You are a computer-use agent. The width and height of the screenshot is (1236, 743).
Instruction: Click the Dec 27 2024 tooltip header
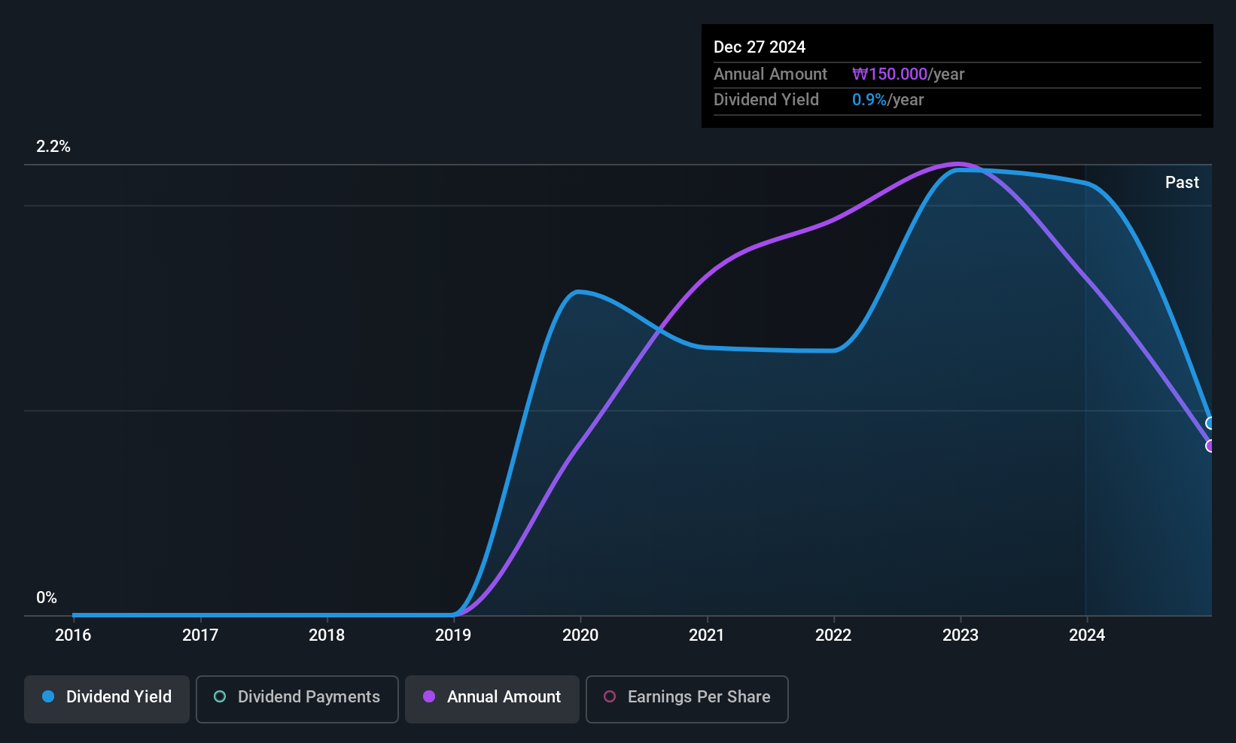click(x=760, y=47)
